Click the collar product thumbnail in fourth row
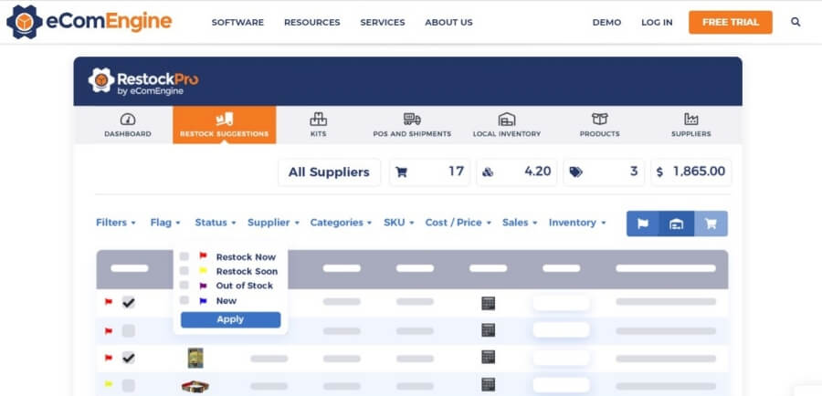Viewport: 822px width, 396px height. pos(195,387)
